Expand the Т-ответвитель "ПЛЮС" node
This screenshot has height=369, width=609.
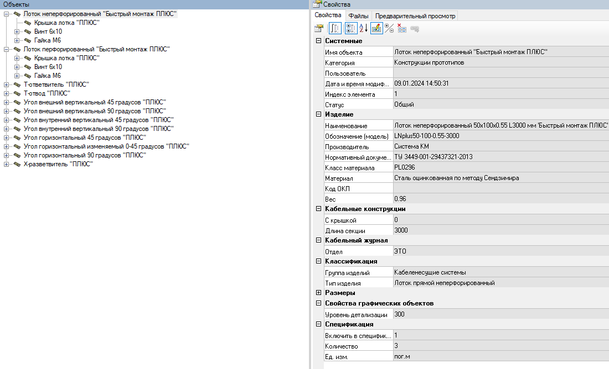point(6,85)
